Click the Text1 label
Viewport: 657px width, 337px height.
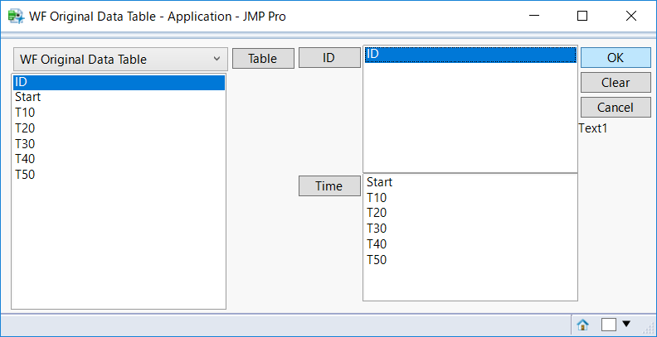coord(593,128)
